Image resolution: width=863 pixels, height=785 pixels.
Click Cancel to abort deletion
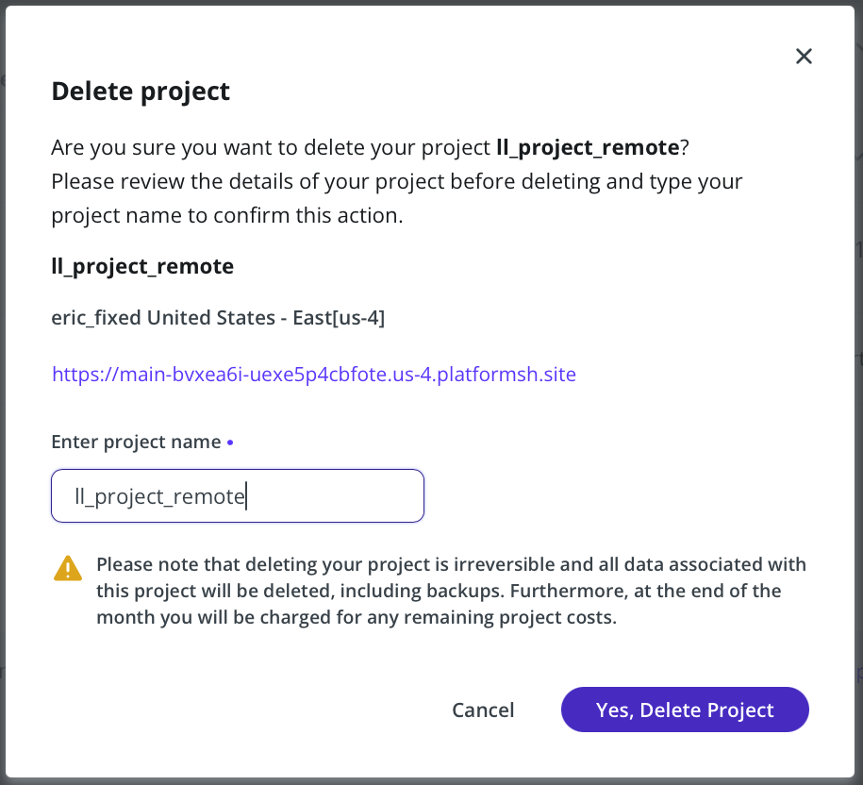[x=483, y=710]
